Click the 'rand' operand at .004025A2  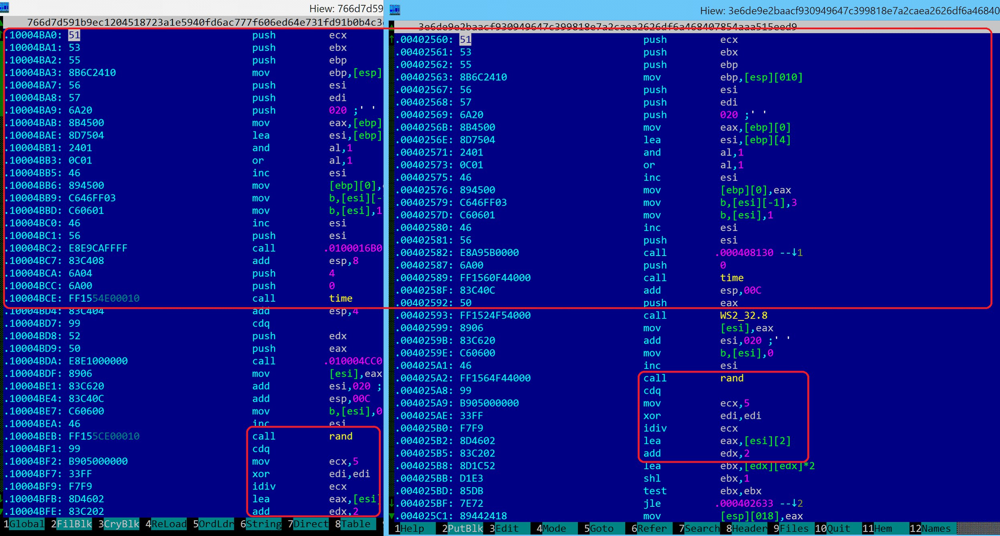coord(731,378)
